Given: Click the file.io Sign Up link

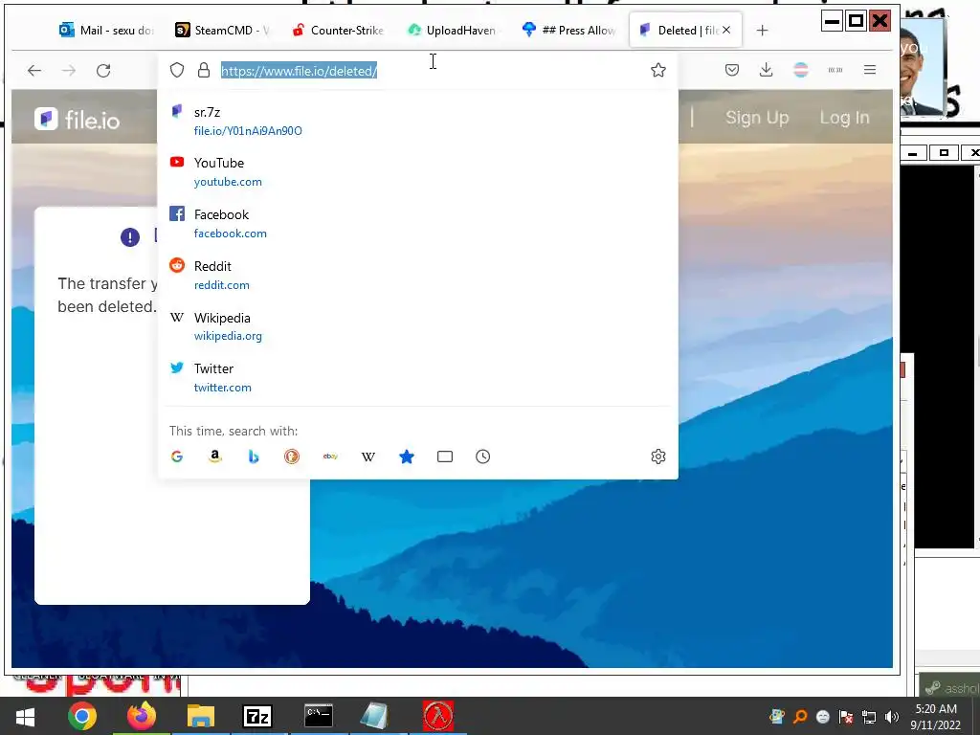Looking at the screenshot, I should coord(757,118).
